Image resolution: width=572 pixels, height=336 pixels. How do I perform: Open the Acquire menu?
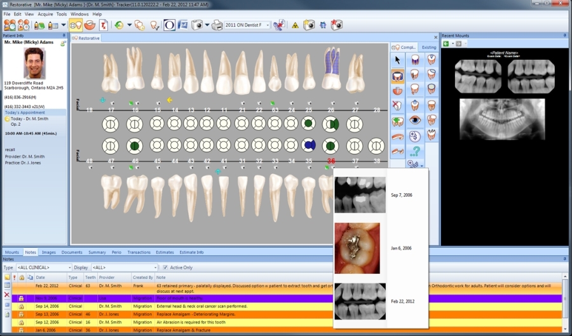coord(45,13)
